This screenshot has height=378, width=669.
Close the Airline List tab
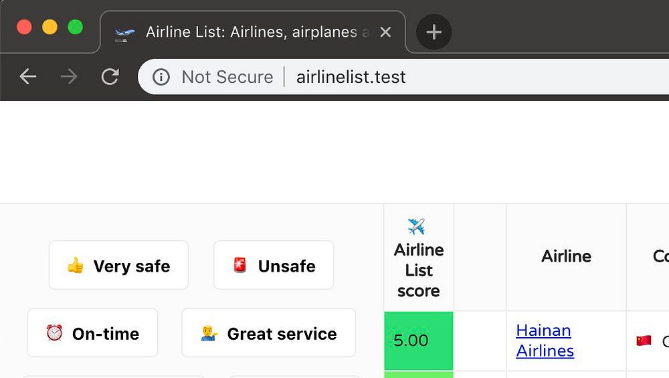385,32
